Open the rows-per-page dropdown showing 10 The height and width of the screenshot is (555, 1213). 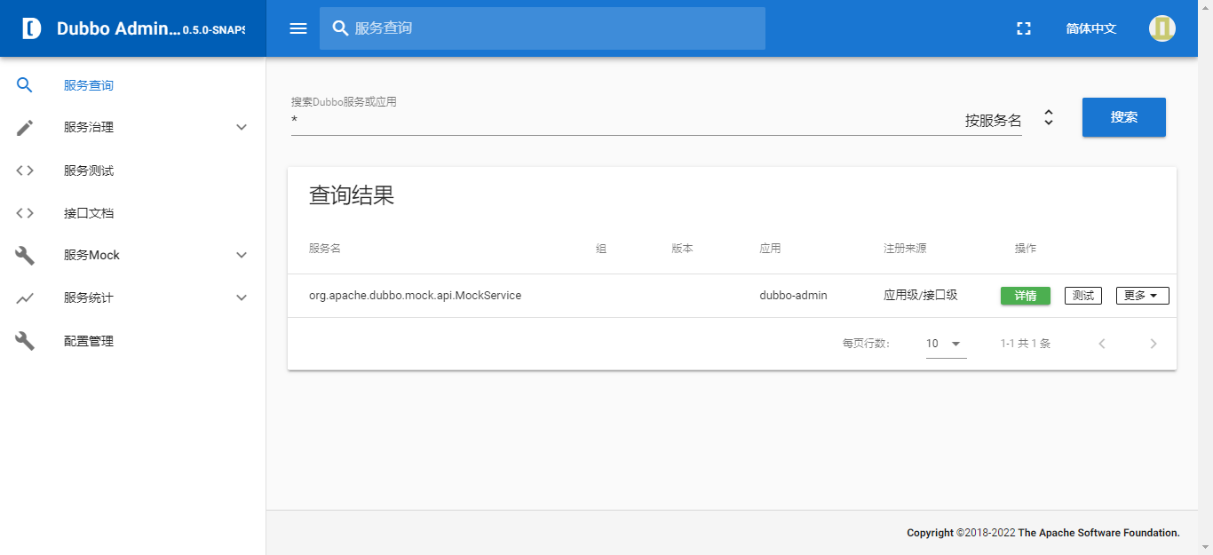tap(945, 343)
